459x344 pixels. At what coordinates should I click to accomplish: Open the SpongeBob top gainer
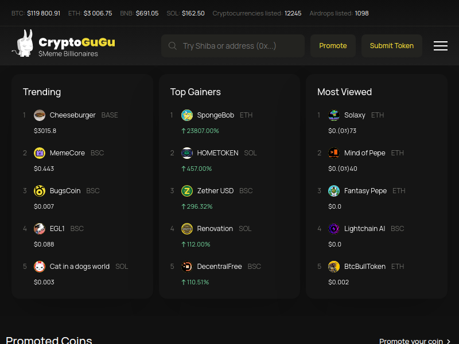[216, 115]
